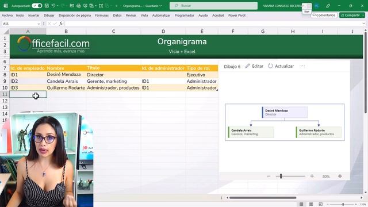Click Actualizar in the Visio add-in
The height and width of the screenshot is (207, 368).
[x=281, y=66]
